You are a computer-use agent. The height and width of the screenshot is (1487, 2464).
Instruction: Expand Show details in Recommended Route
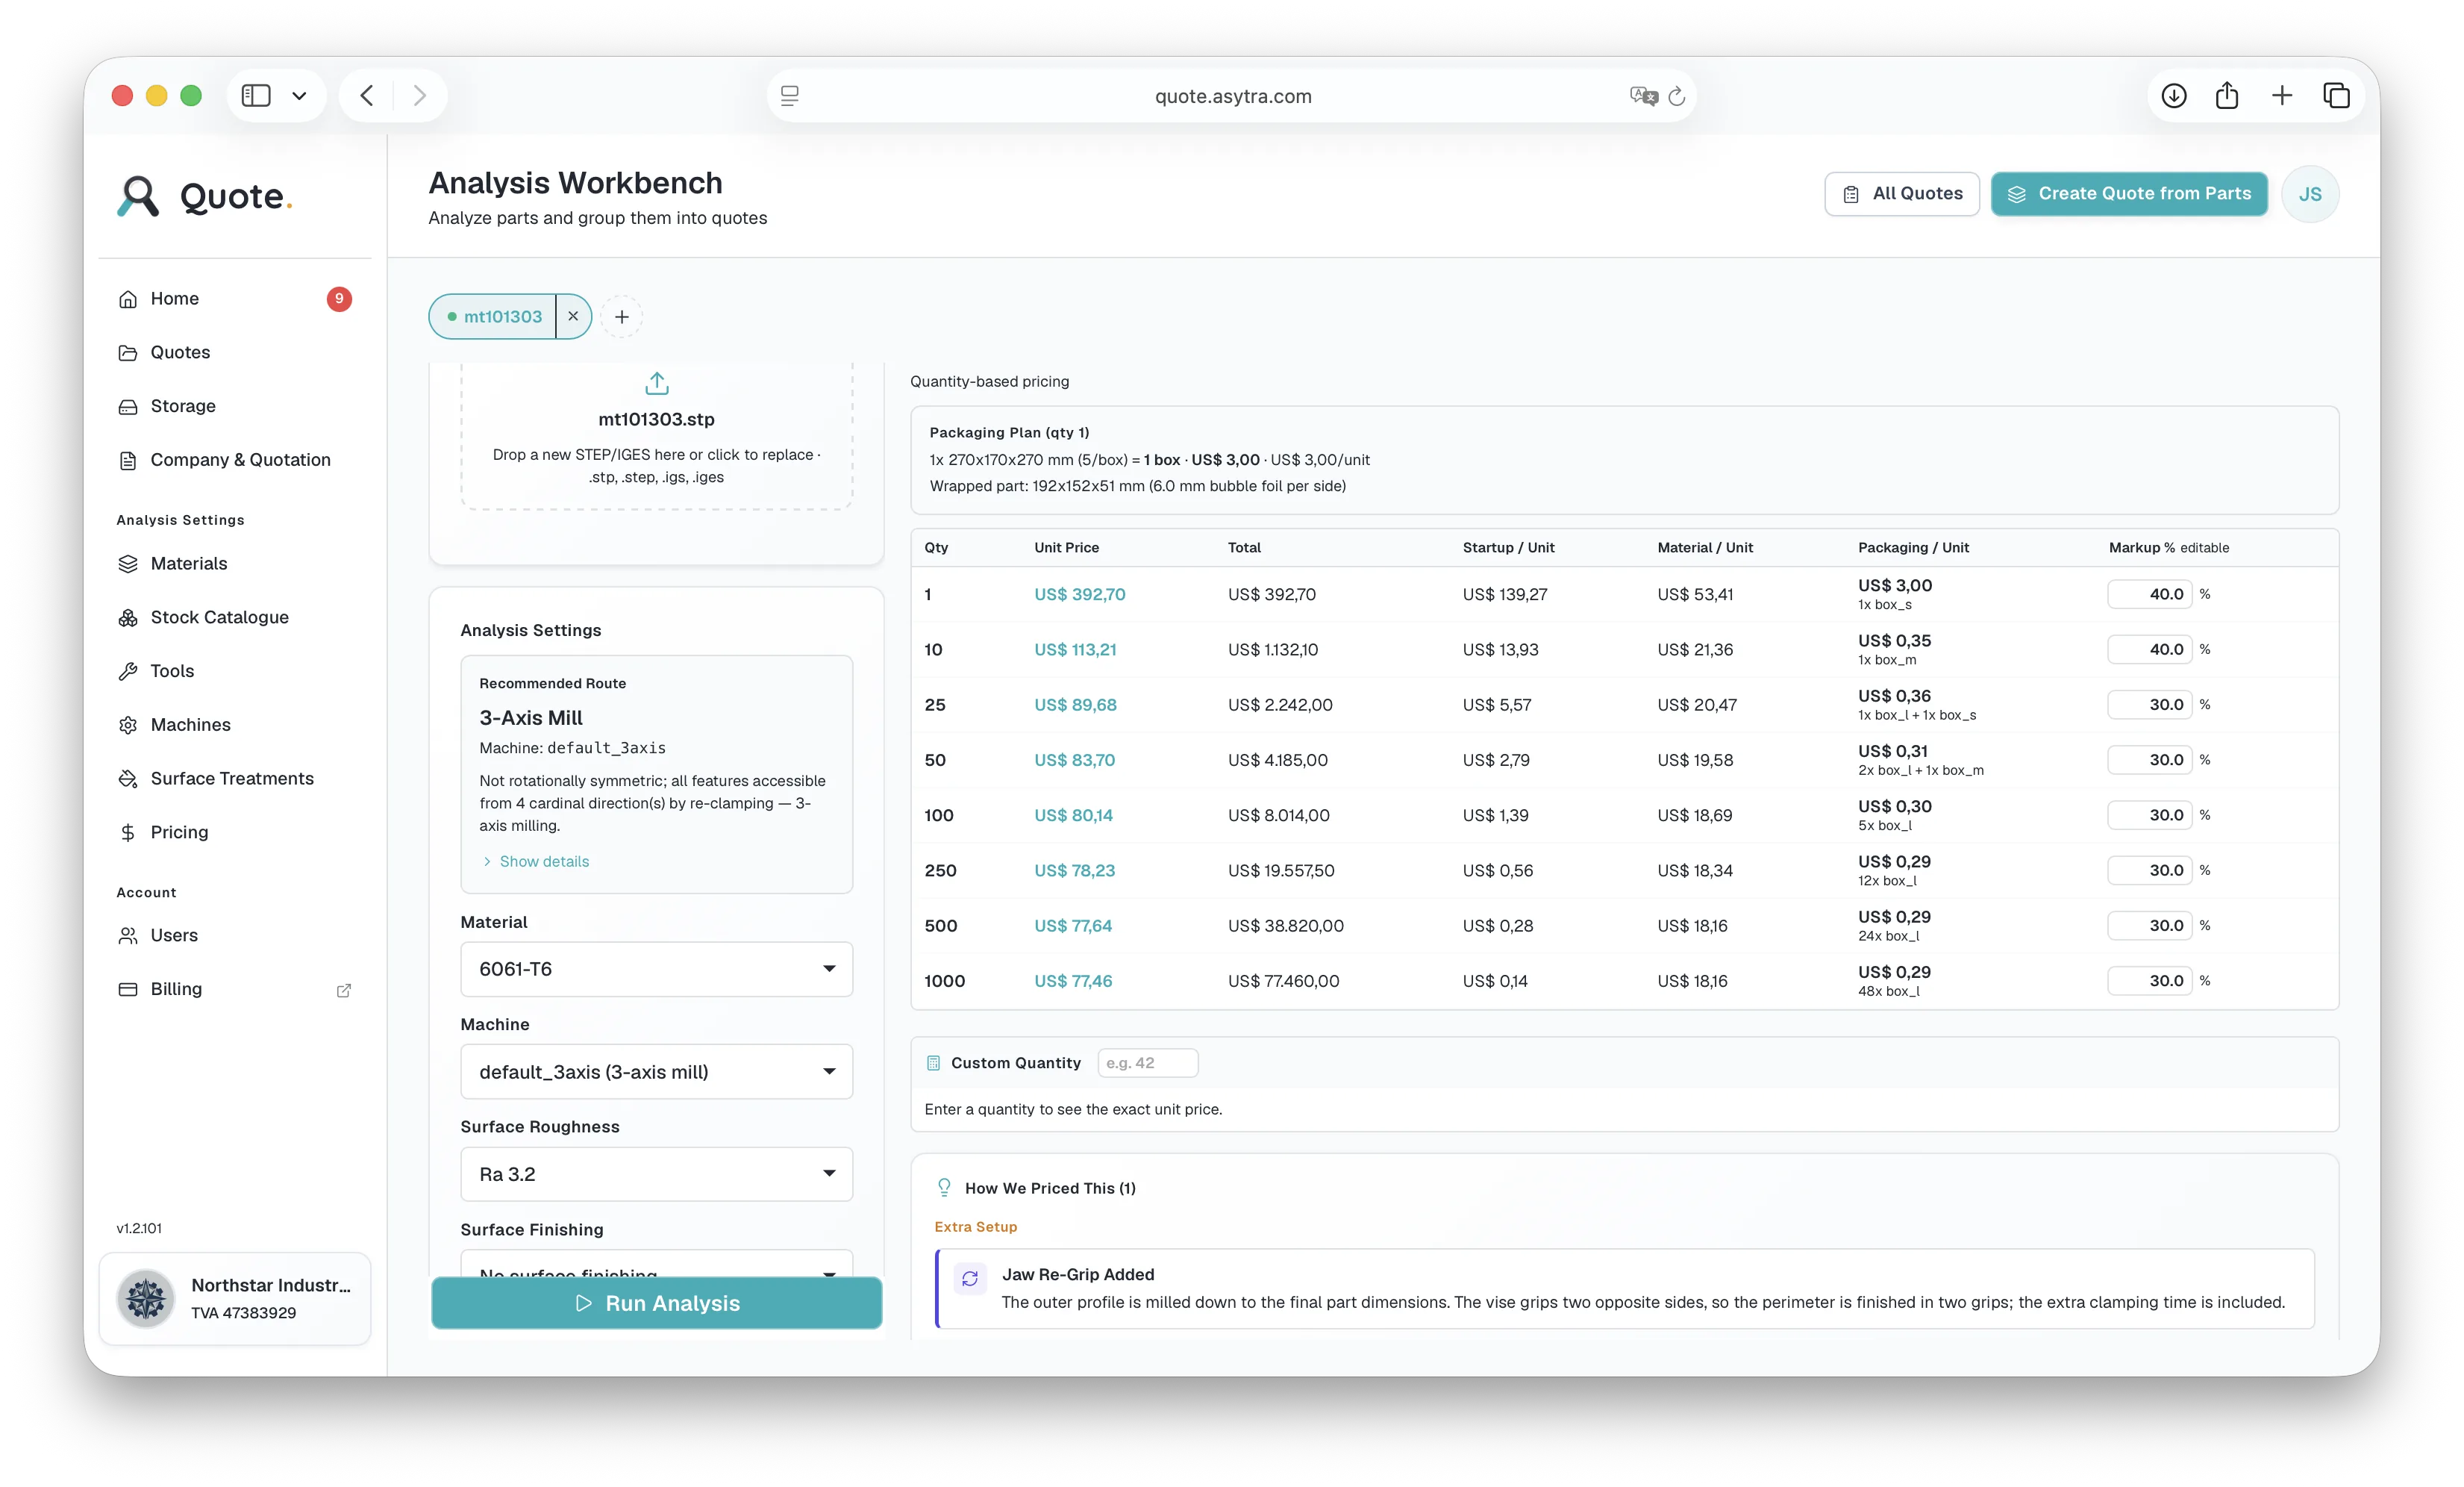[535, 861]
